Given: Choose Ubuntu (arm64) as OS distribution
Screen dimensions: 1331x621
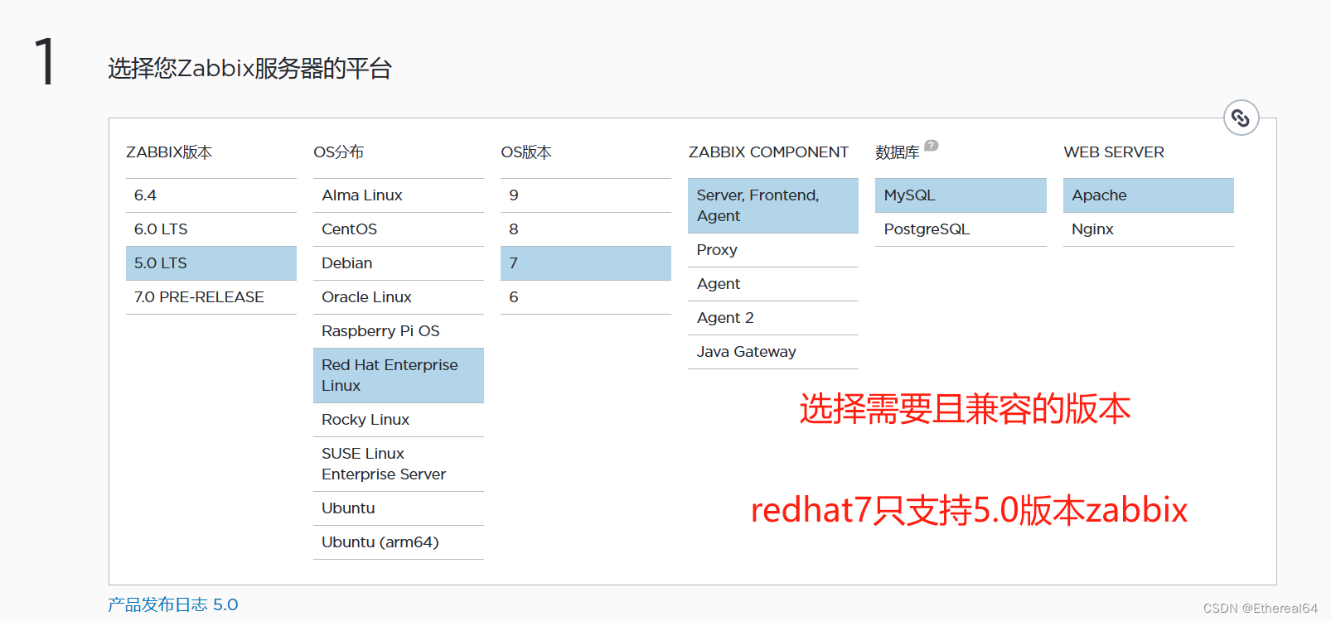Looking at the screenshot, I should pos(399,542).
